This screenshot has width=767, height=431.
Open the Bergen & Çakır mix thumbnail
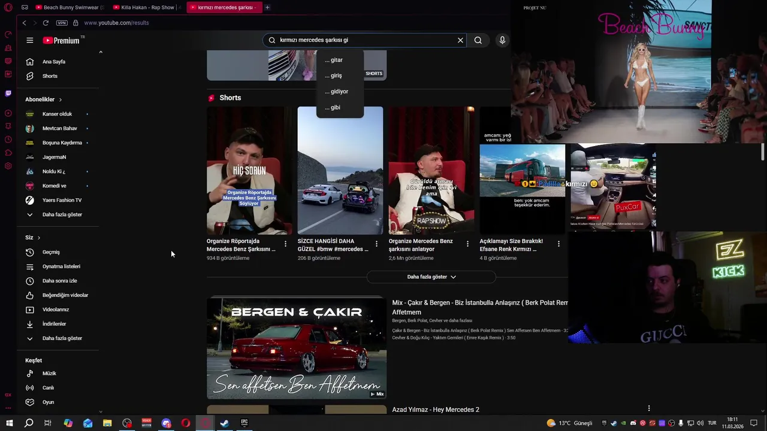tap(297, 348)
